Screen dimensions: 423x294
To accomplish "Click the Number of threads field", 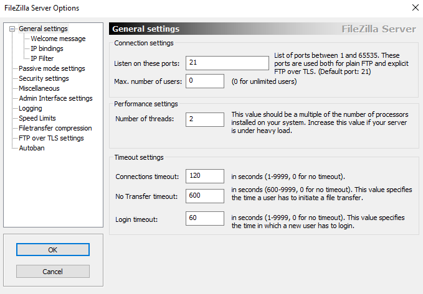I will 204,119.
